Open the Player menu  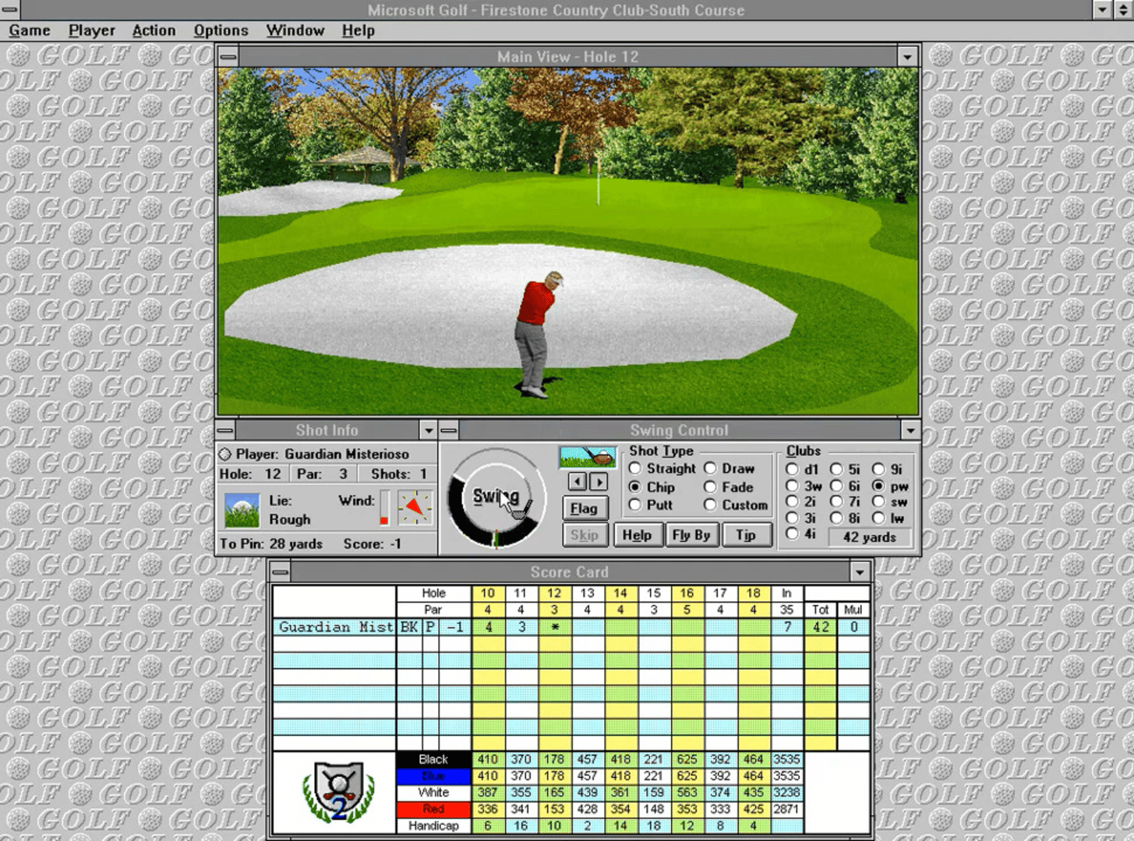pos(91,30)
